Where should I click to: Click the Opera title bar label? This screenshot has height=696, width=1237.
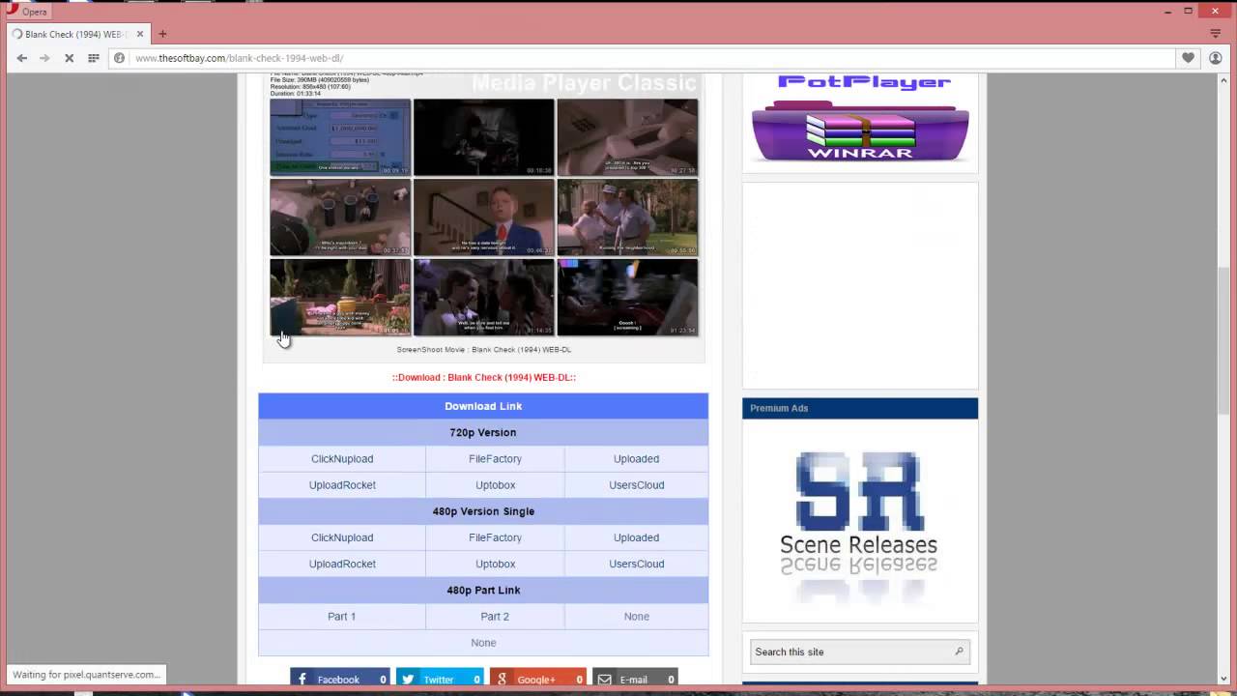(x=34, y=12)
